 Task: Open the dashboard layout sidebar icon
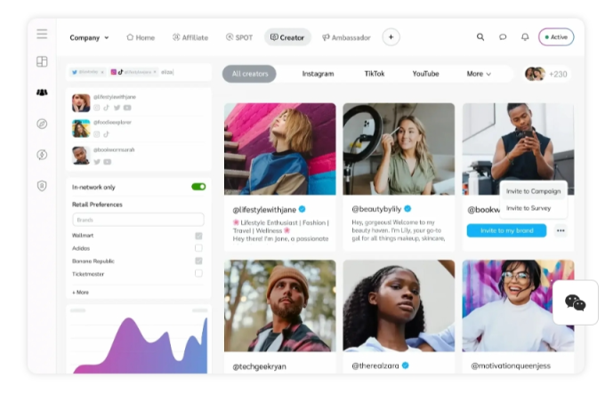(42, 61)
